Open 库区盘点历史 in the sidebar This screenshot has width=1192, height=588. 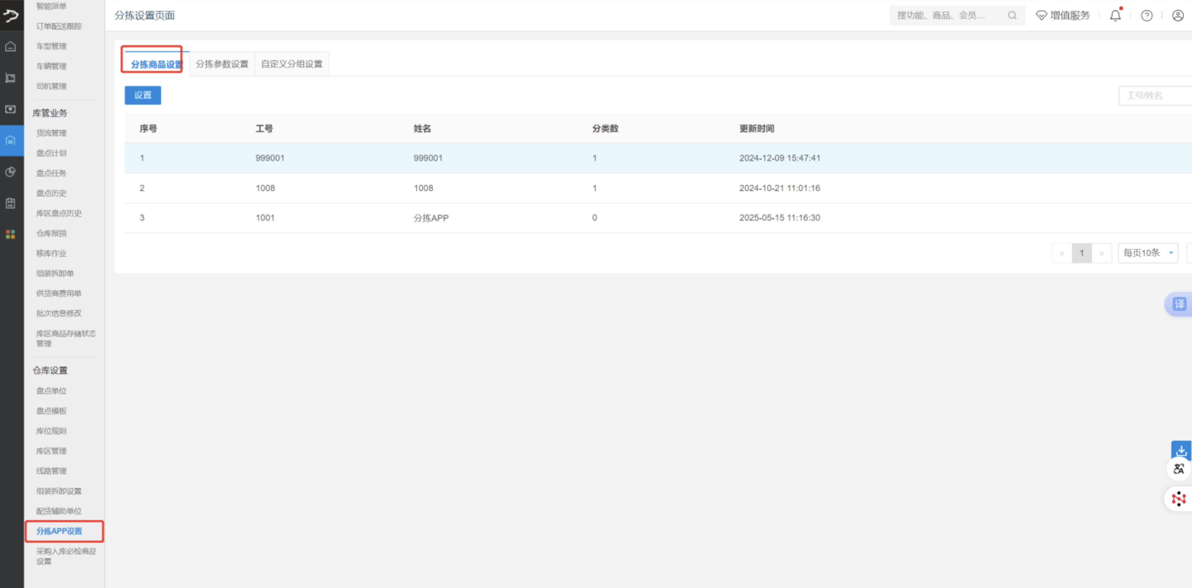tap(59, 213)
